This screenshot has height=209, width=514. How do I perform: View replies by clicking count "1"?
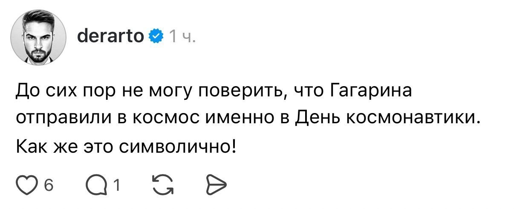[x=116, y=186]
